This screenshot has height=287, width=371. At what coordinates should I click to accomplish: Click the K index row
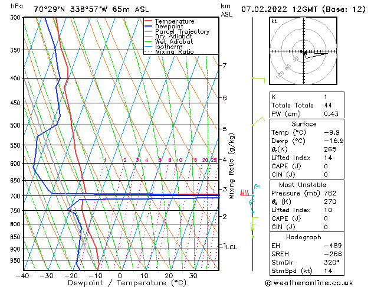(x=307, y=97)
